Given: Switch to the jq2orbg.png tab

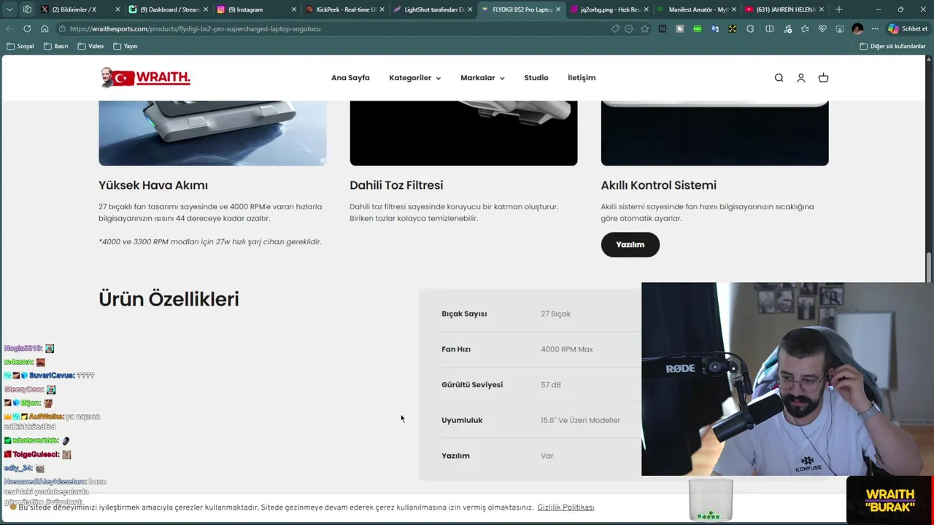Looking at the screenshot, I should pos(609,9).
